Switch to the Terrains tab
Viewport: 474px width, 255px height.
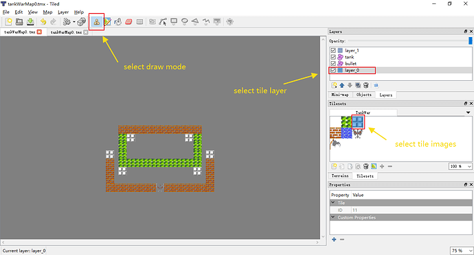340,176
